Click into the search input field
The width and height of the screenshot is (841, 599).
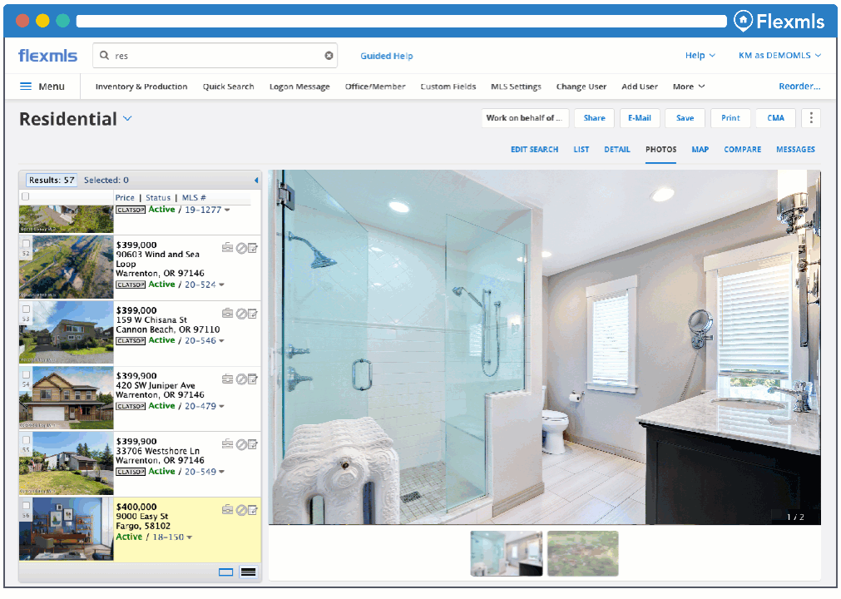215,55
